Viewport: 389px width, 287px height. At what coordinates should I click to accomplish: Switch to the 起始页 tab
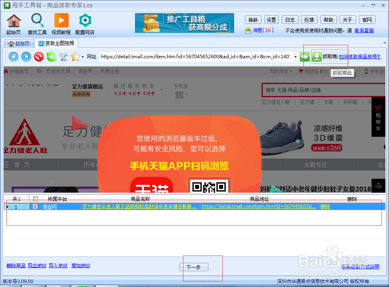click(19, 44)
